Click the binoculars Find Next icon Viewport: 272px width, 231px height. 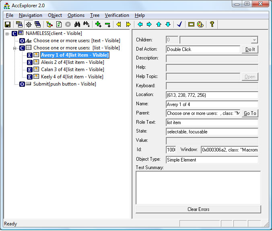coord(87,25)
